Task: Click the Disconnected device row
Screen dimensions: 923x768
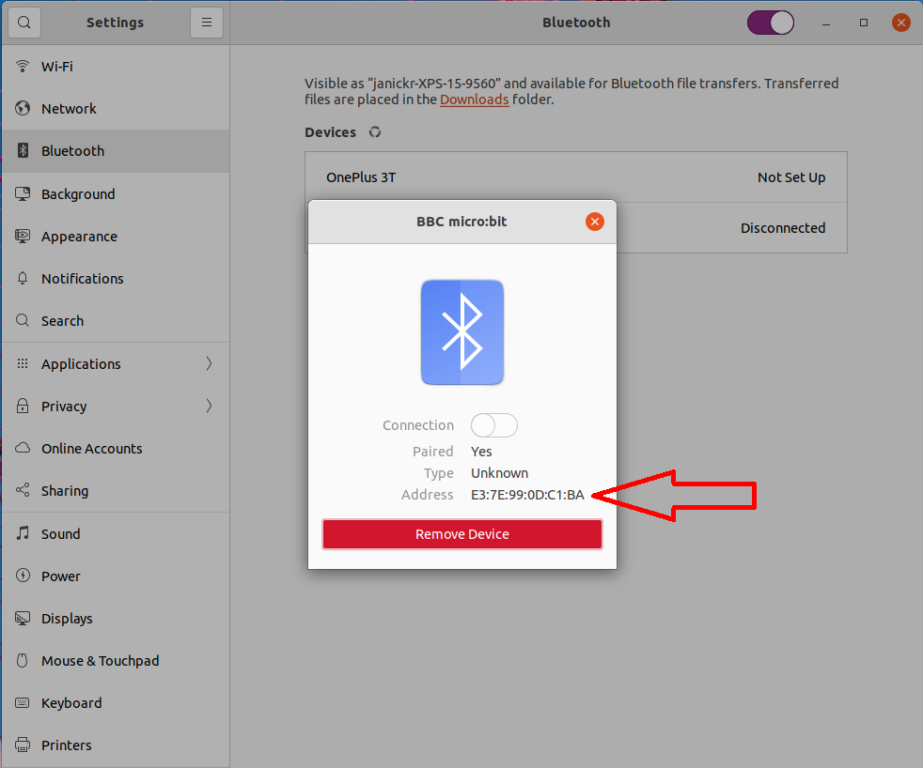Action: point(731,228)
